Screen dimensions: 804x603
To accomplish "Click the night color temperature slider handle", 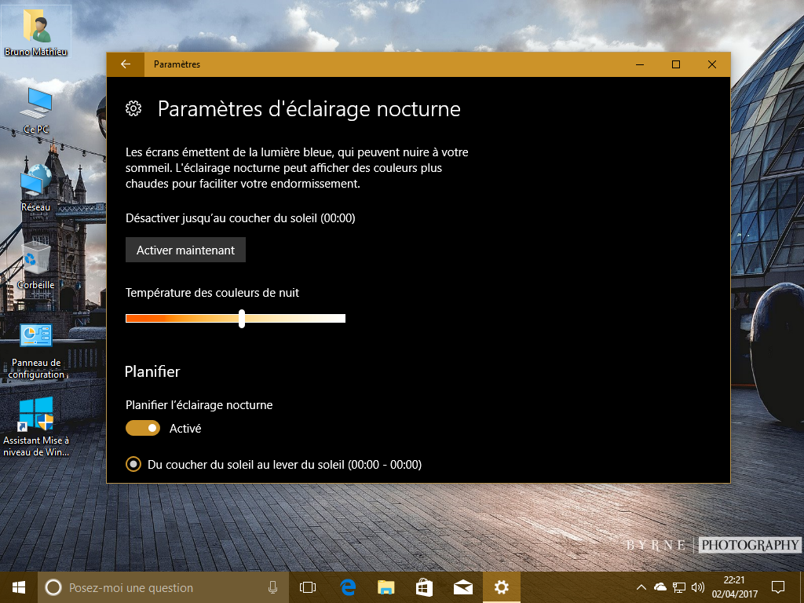I will click(242, 319).
